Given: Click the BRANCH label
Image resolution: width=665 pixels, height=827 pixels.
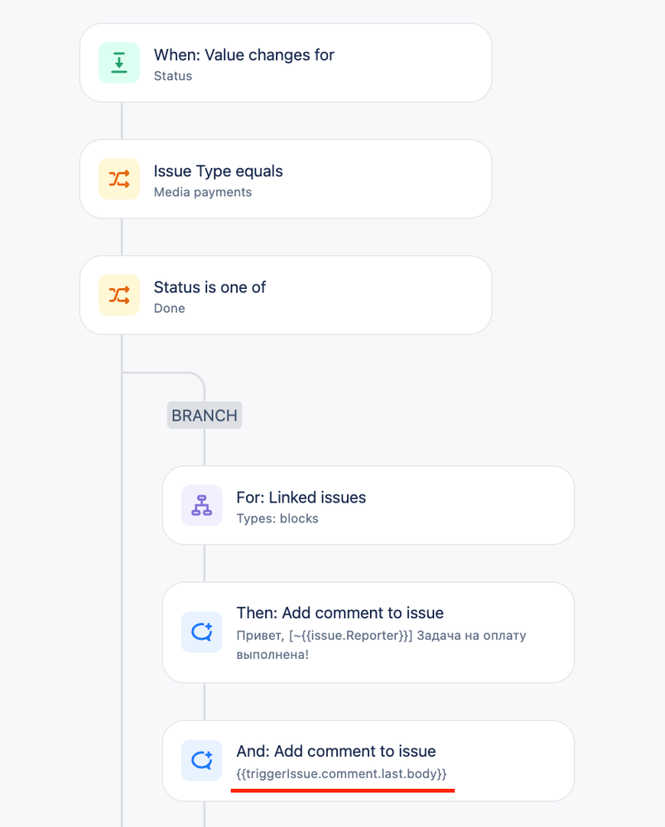Looking at the screenshot, I should [x=205, y=415].
